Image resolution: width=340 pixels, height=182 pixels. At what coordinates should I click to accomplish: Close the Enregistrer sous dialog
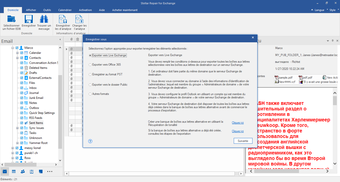coord(253,38)
